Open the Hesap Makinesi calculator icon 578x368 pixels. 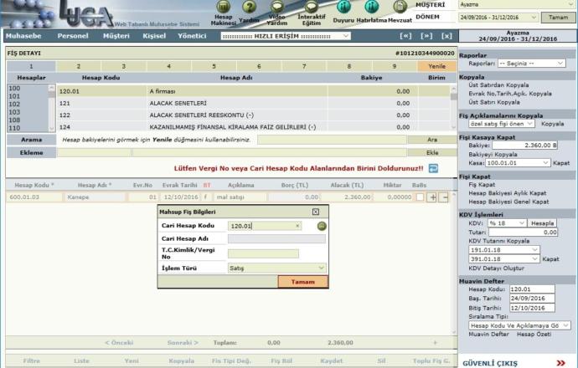coord(223,7)
